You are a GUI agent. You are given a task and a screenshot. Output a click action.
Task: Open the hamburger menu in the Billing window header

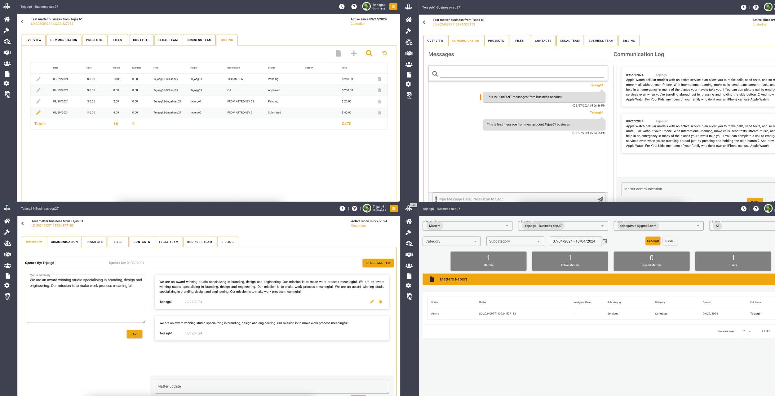[393, 7]
